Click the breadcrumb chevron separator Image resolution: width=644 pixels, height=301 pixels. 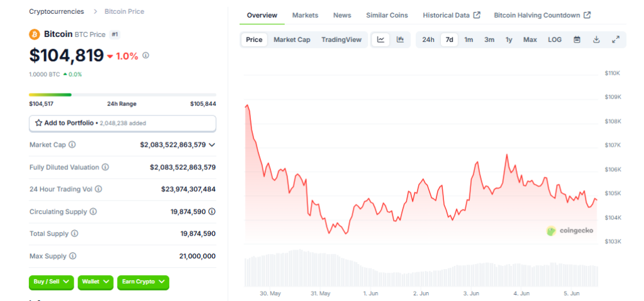[96, 11]
